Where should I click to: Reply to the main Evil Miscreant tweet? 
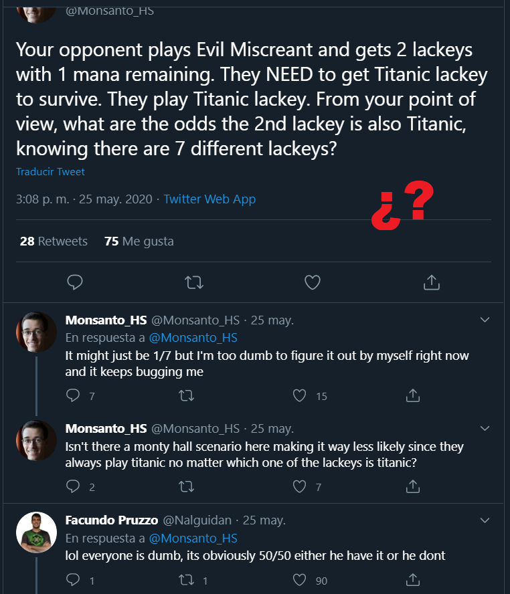[x=76, y=283]
